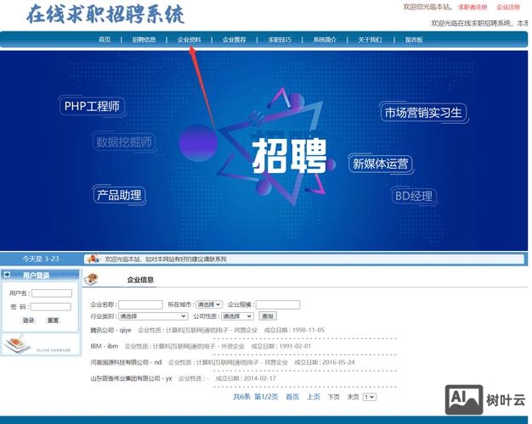Click the 重置 reset button
The height and width of the screenshot is (424, 532).
[53, 320]
